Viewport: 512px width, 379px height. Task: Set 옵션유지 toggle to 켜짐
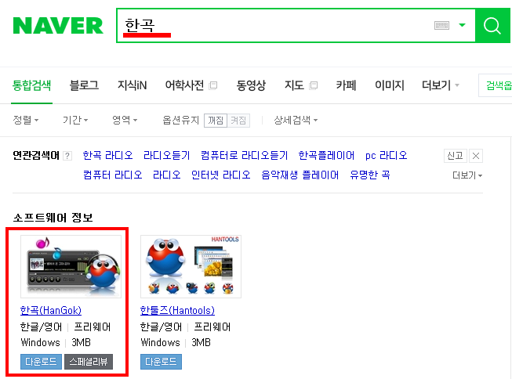(238, 121)
